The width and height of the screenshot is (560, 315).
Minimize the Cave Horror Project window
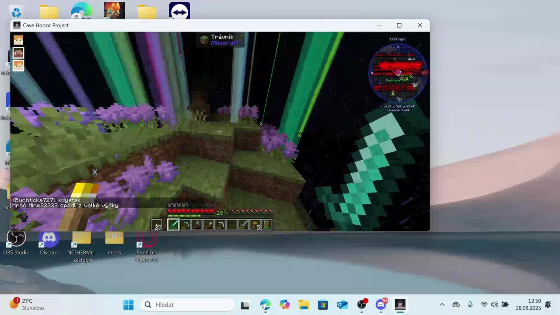[x=379, y=25]
